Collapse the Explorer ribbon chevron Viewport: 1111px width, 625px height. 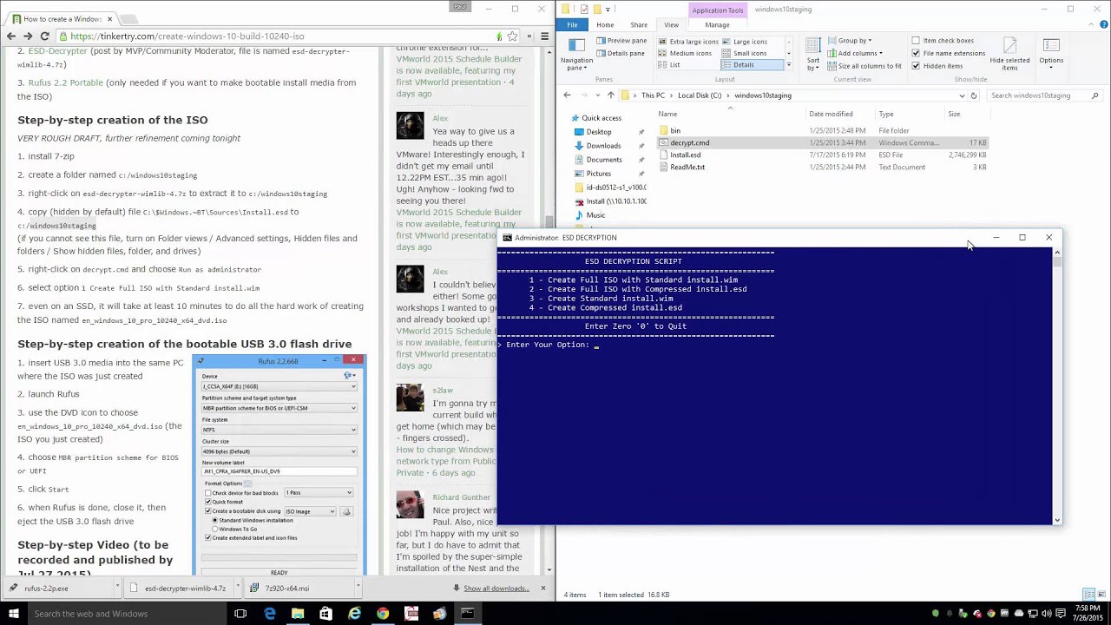pos(1090,24)
